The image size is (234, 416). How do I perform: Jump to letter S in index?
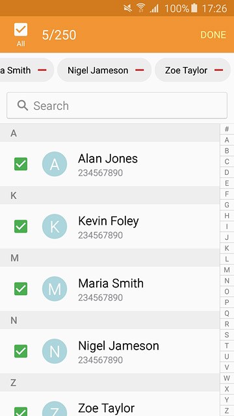(x=227, y=335)
